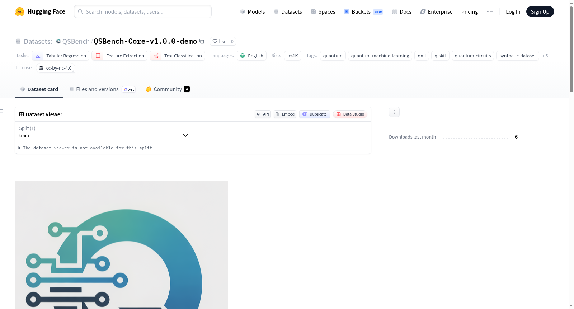
Task: Open Data Studio
Action: coord(350,114)
